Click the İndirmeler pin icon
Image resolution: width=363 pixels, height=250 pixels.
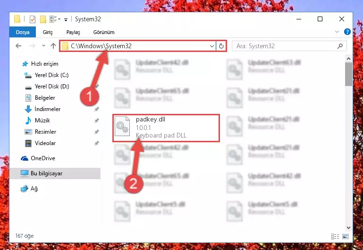(97, 109)
